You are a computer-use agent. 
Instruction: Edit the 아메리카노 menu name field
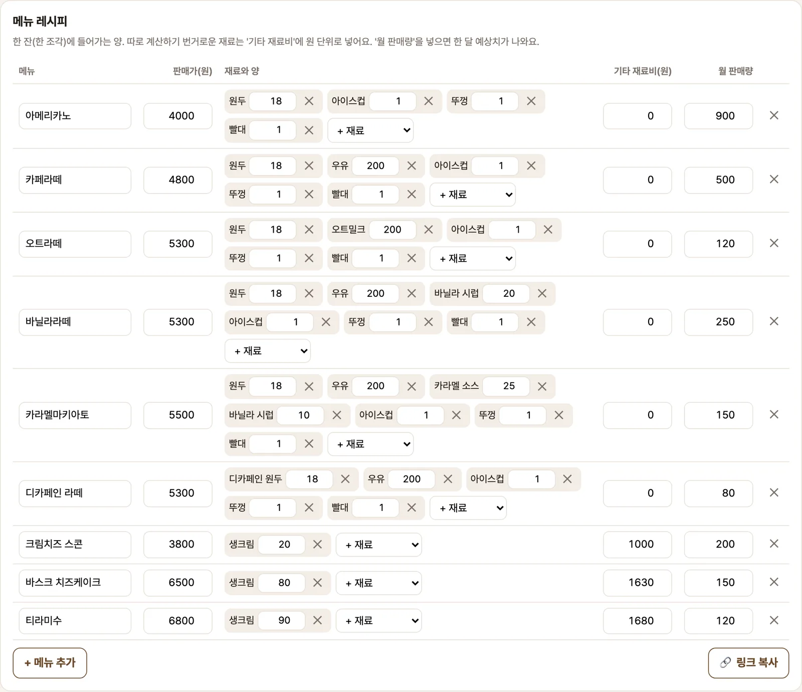pyautogui.click(x=75, y=116)
